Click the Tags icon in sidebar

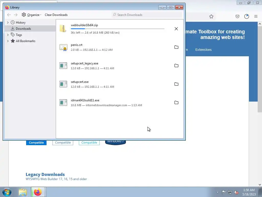coord(13,35)
